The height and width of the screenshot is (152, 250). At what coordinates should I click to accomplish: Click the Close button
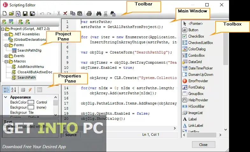[x=203, y=145]
